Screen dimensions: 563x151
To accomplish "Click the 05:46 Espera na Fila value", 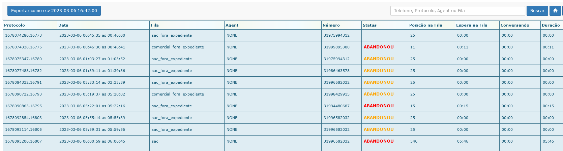I will click(463, 141).
